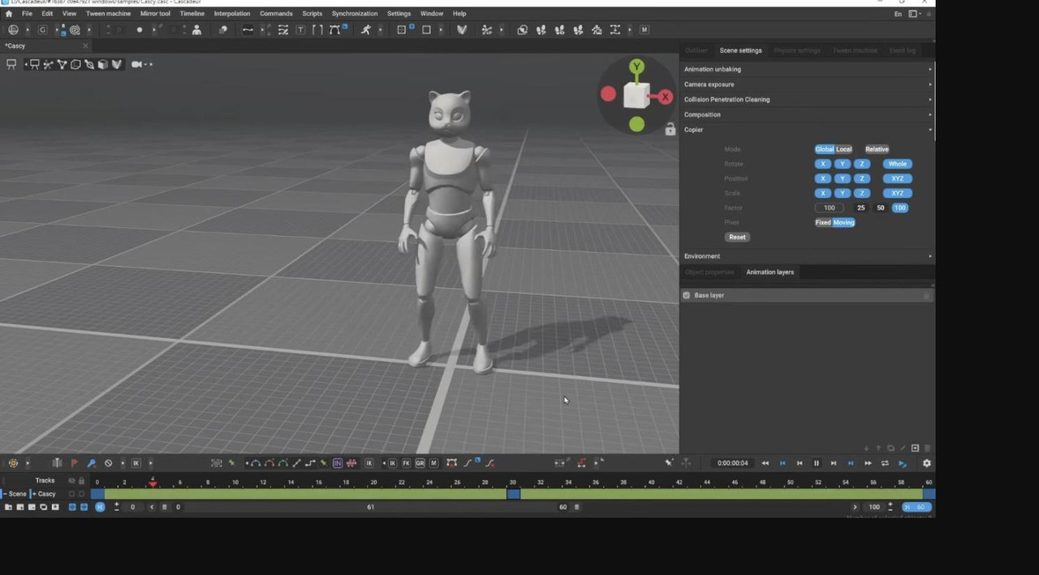
Task: Click the timeline settings gear icon
Action: click(x=927, y=463)
